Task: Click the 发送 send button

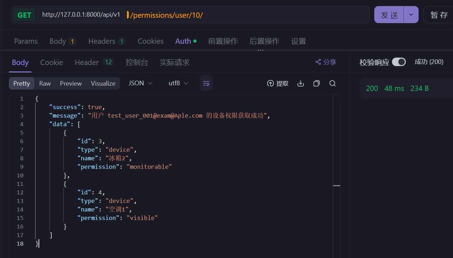Action: click(389, 15)
